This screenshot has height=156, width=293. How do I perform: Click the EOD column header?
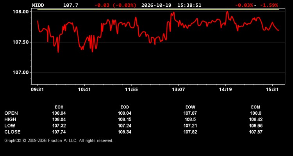[125, 107]
